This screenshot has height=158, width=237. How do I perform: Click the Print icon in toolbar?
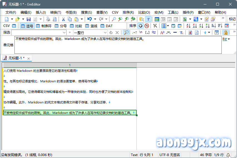tap(48, 19)
